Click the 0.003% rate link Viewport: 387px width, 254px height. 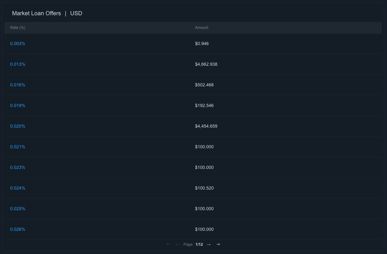18,43
